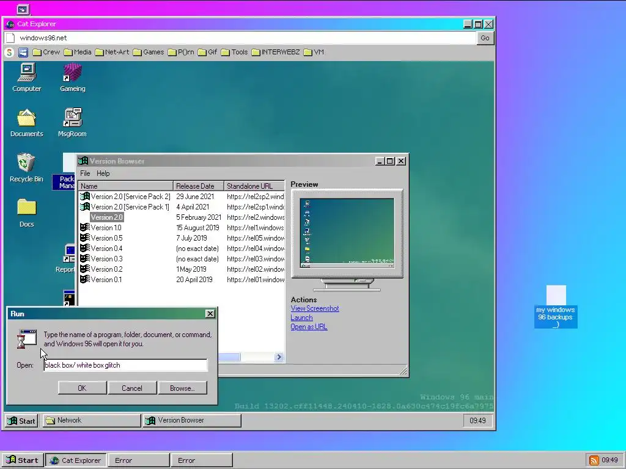This screenshot has width=626, height=469.
Task: Select the Version 0.4 row
Action: pos(182,249)
